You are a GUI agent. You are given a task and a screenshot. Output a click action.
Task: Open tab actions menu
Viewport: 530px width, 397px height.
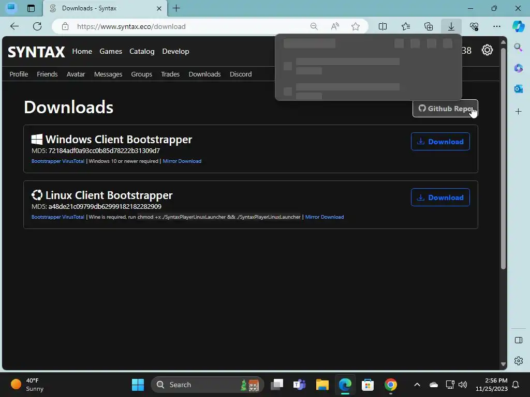pyautogui.click(x=31, y=8)
